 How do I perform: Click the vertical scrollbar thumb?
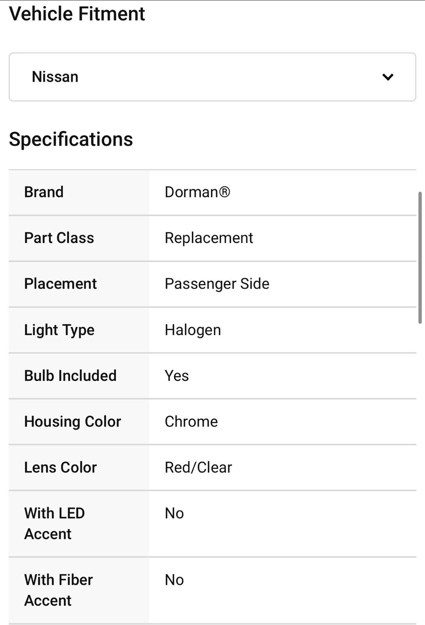click(420, 258)
